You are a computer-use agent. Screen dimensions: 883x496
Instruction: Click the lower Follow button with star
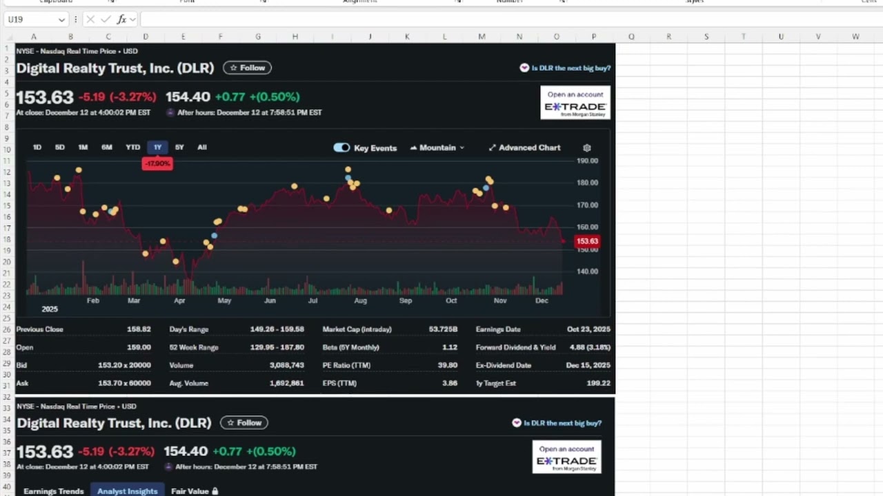[x=244, y=422]
